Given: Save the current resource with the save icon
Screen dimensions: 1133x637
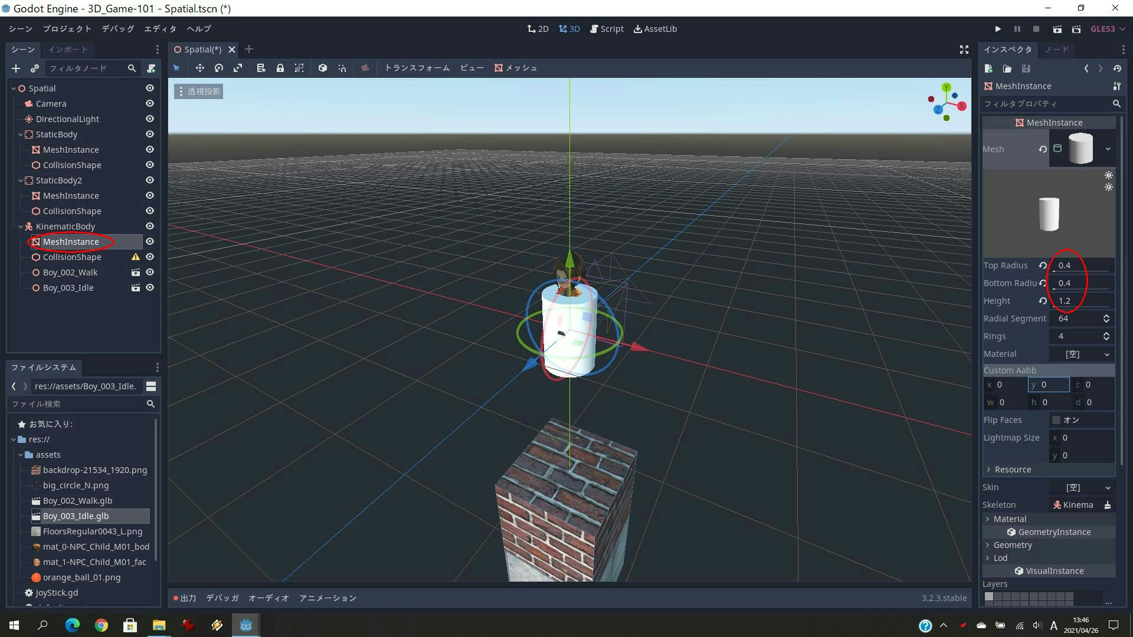Looking at the screenshot, I should coord(1026,68).
